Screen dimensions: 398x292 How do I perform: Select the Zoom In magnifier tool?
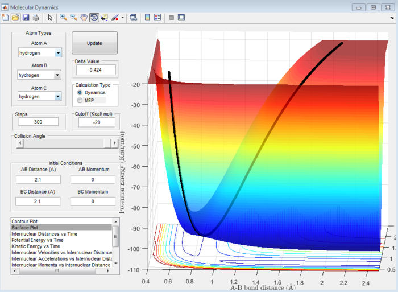pyautogui.click(x=63, y=18)
